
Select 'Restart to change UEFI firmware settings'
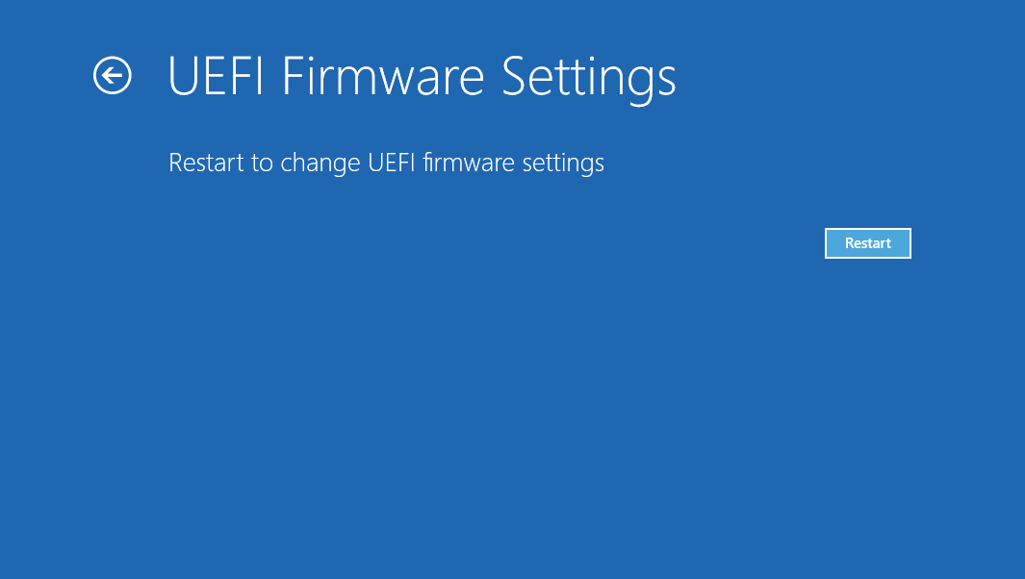(386, 163)
